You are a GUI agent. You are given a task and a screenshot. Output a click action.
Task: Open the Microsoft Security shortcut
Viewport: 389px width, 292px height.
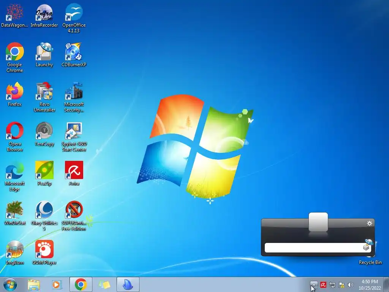pyautogui.click(x=74, y=97)
